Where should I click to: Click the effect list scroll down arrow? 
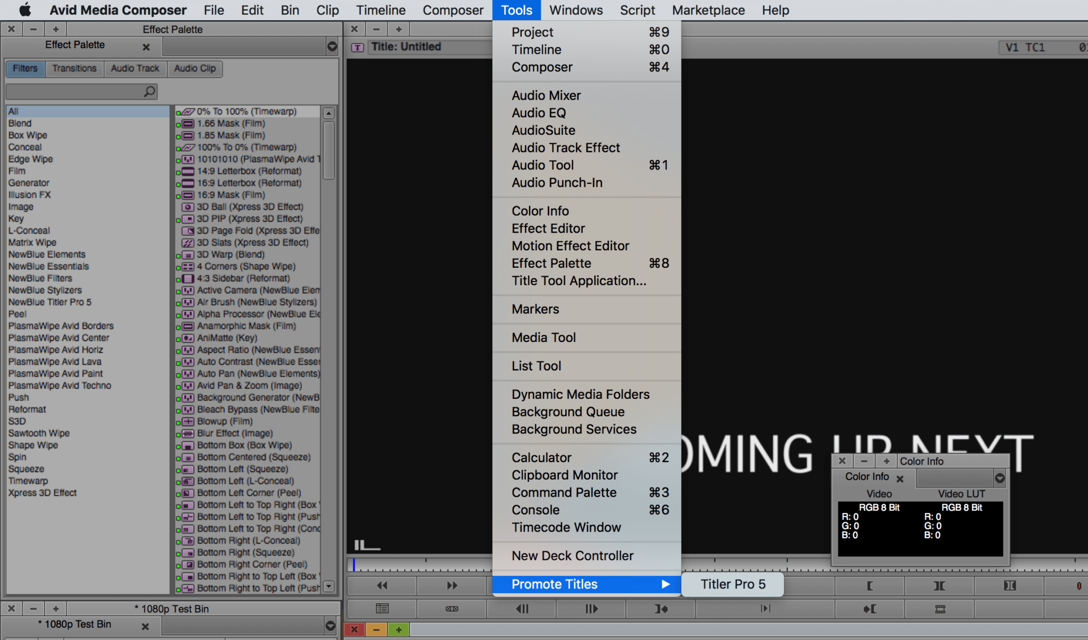pyautogui.click(x=329, y=586)
